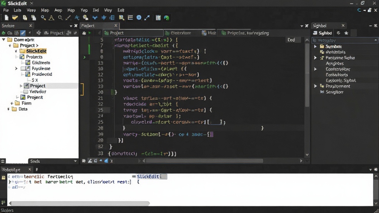Viewport: 379px width, 213px height.
Task: Switch to the Project editor tab
Action: [x=133, y=33]
